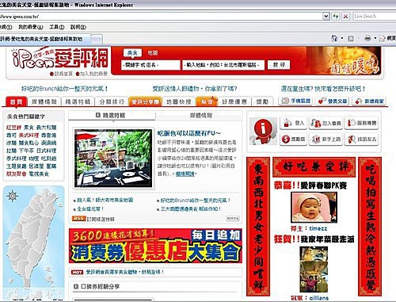
Task: Select the 地圖快搜 map search tab
Action: [179, 101]
